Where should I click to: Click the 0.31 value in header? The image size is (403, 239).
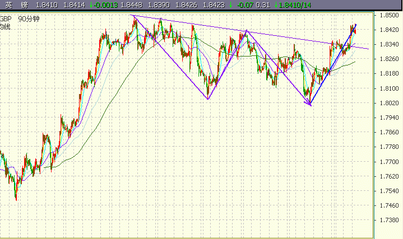(263, 5)
